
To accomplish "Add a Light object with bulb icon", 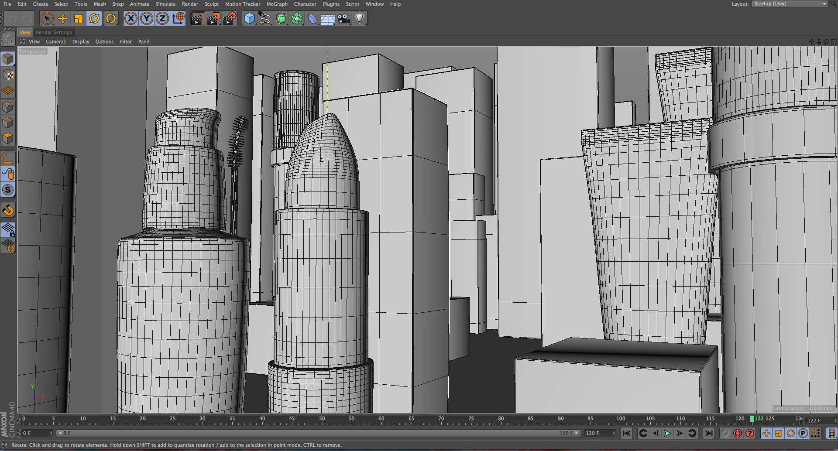I will point(360,18).
